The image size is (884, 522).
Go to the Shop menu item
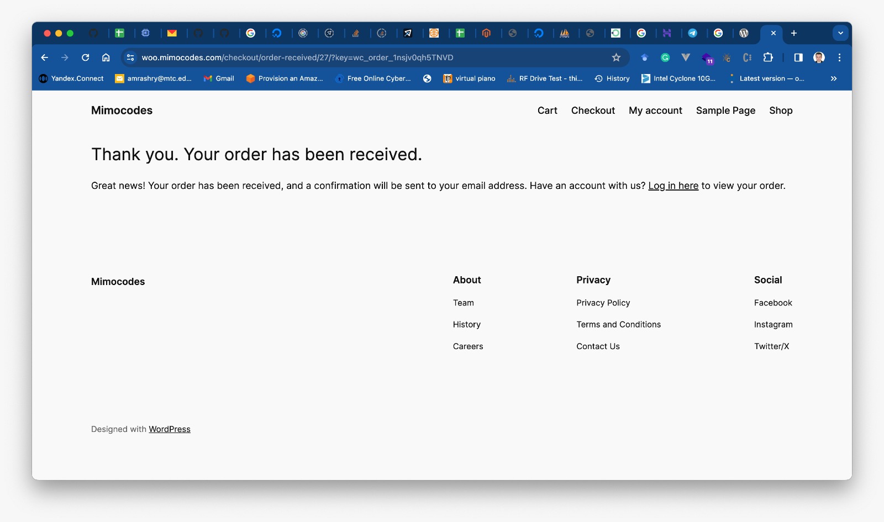tap(781, 110)
